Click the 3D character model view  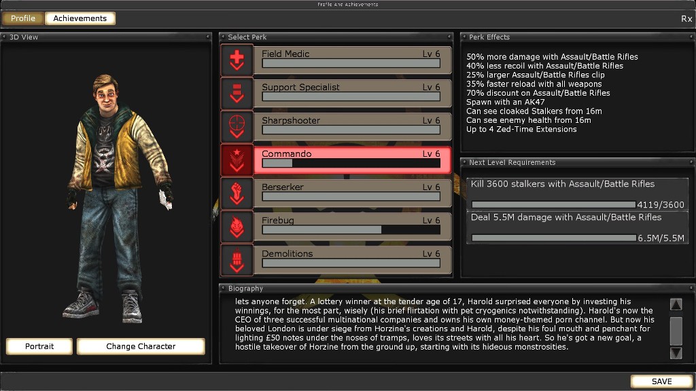(x=107, y=197)
